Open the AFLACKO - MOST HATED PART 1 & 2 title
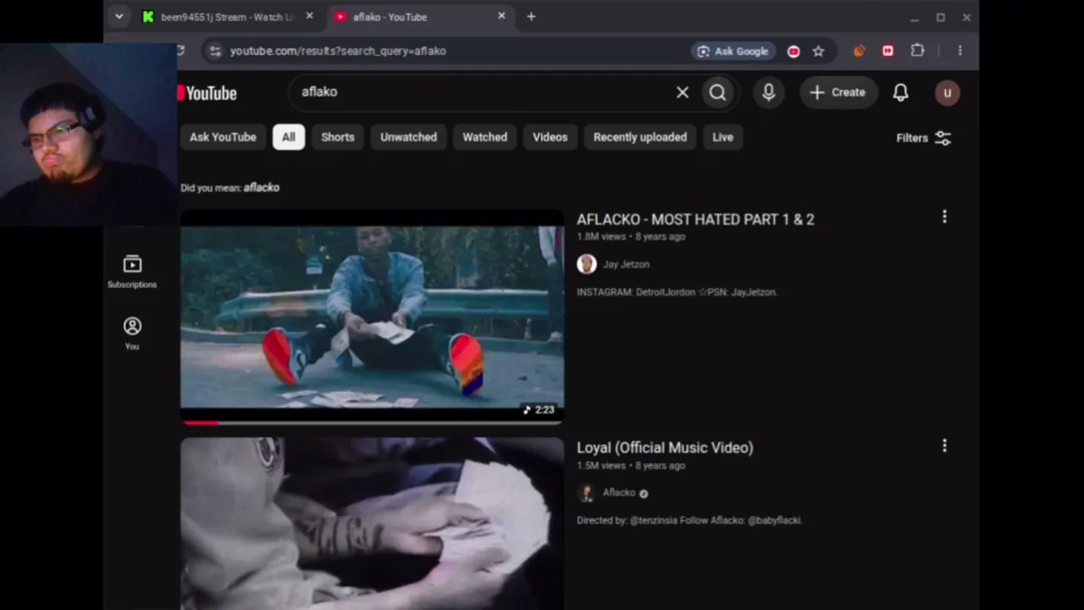Screen dimensions: 1084x610 [695, 219]
